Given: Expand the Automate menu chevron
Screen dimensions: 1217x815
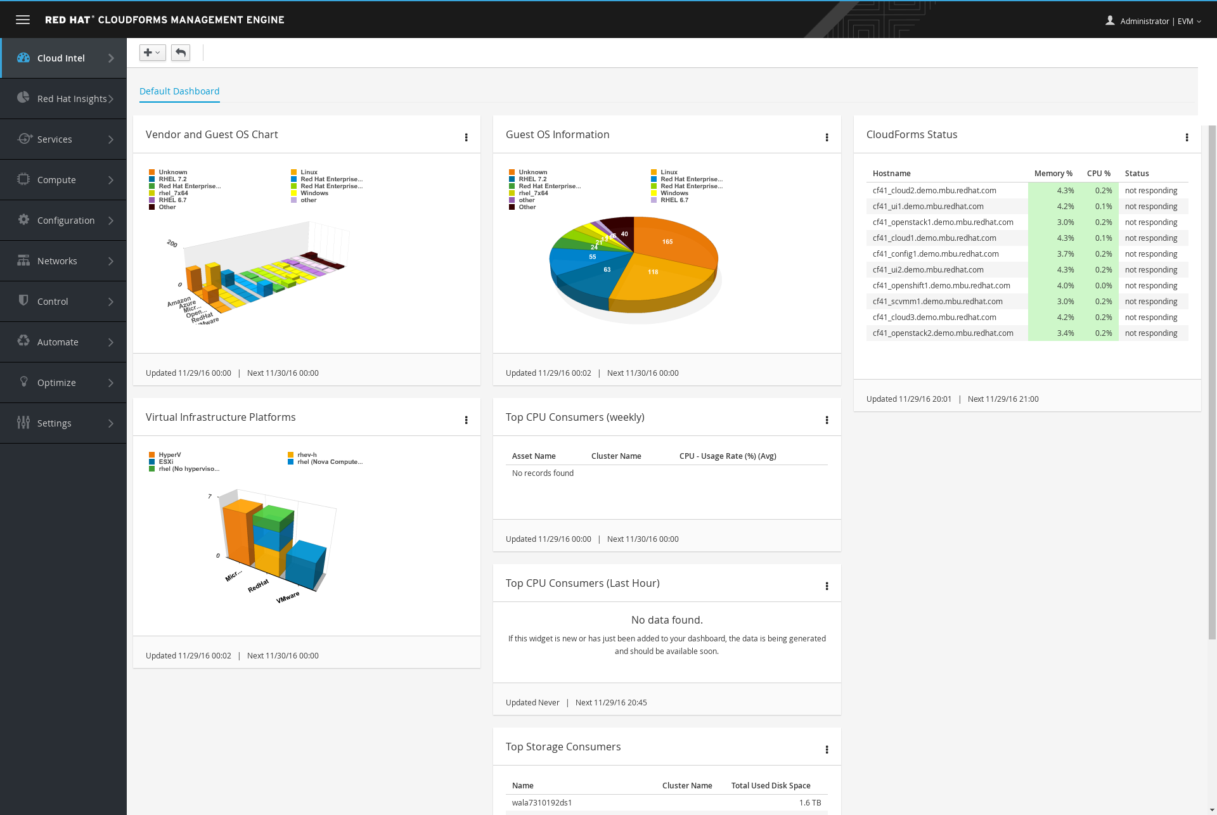Looking at the screenshot, I should coord(111,342).
